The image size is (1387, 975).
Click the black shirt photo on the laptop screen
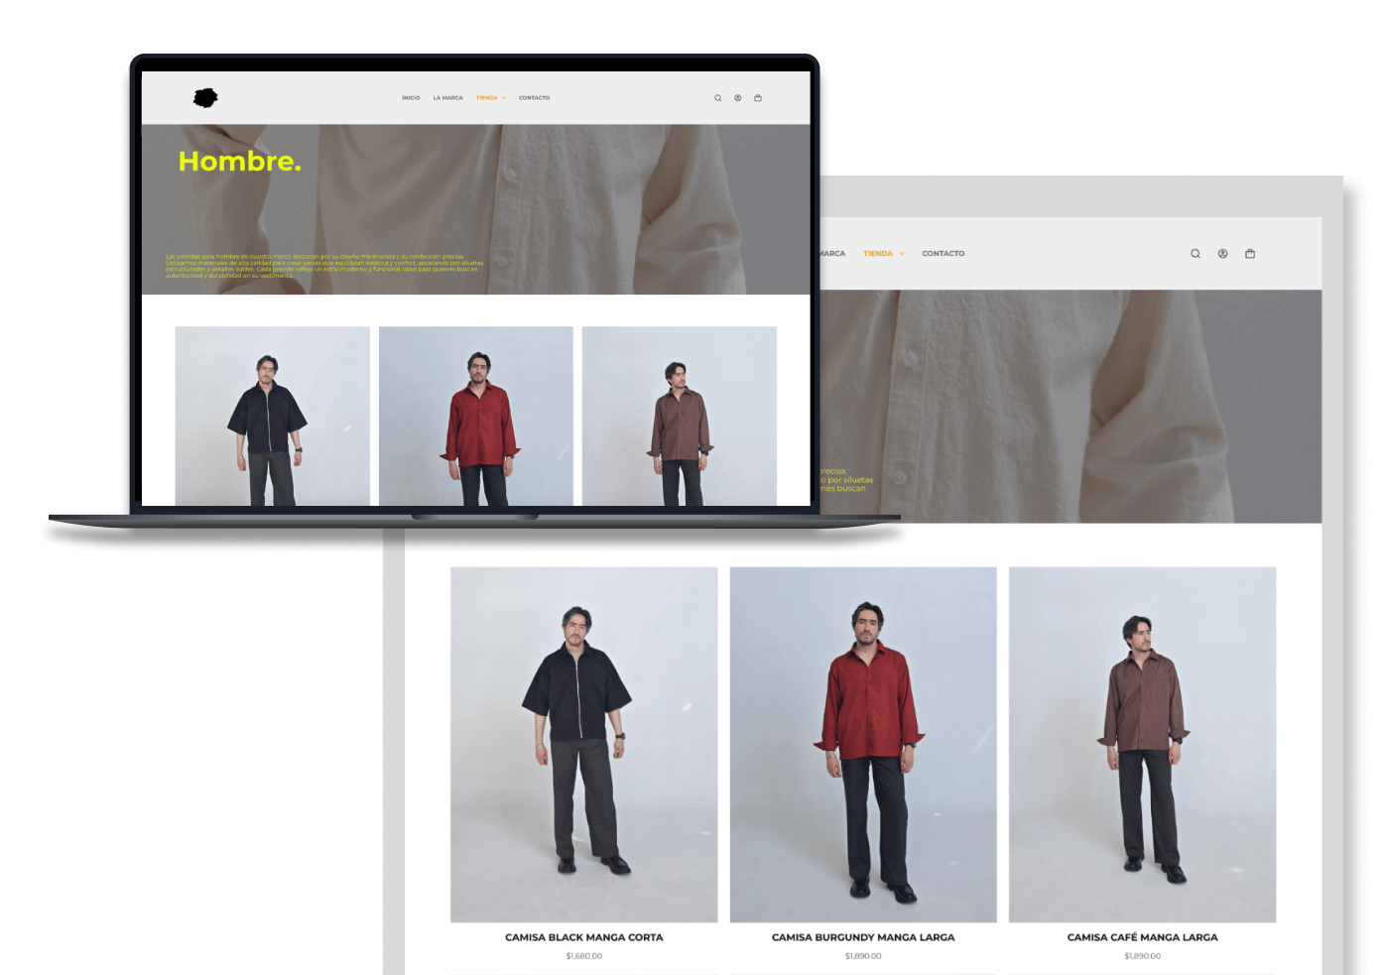pyautogui.click(x=272, y=417)
